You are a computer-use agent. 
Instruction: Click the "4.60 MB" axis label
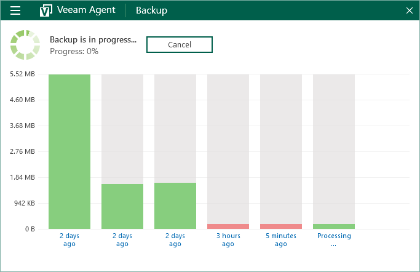[23, 100]
